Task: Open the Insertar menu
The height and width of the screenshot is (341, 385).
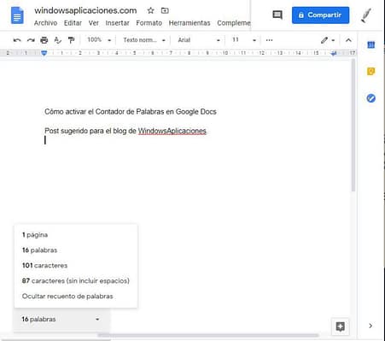Action: [x=117, y=23]
